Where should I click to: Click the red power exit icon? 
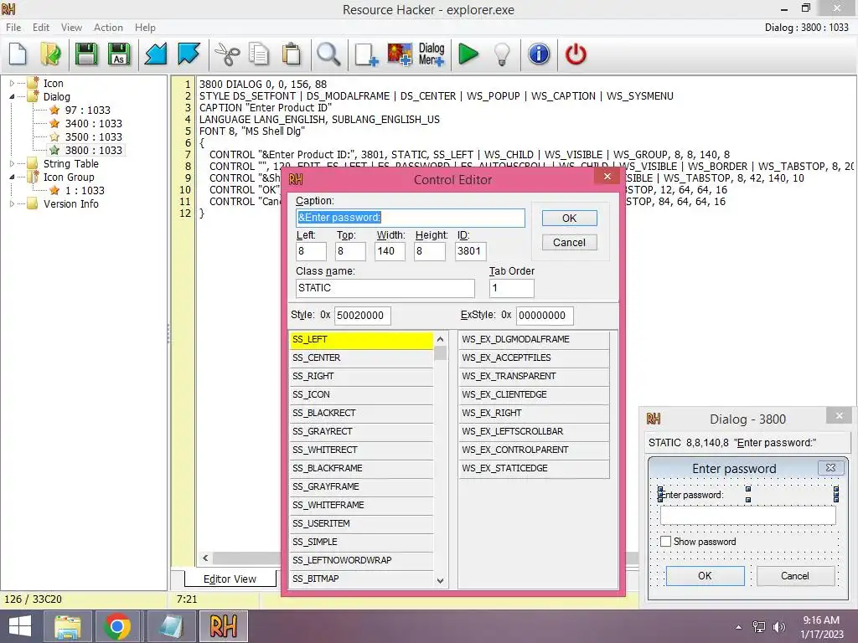[576, 54]
